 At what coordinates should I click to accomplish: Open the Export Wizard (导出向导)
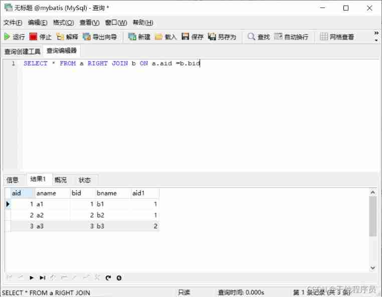(100, 37)
